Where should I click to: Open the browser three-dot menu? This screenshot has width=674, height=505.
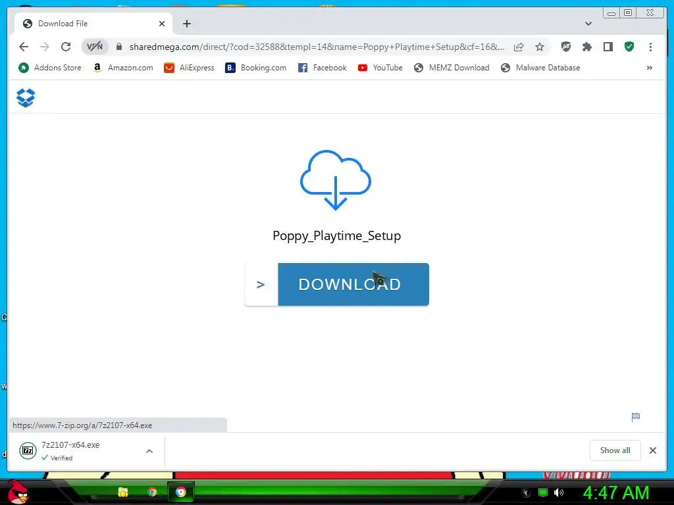click(650, 47)
